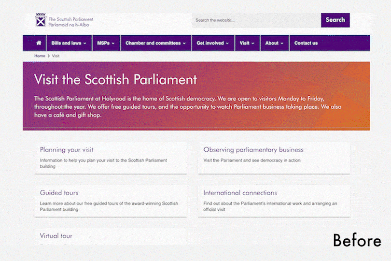Expand the Visit navigation menu
This screenshot has width=391, height=261.
pos(247,43)
